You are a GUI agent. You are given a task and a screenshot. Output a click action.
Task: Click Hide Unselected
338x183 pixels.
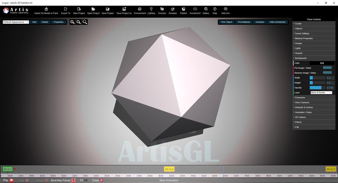pos(277,22)
